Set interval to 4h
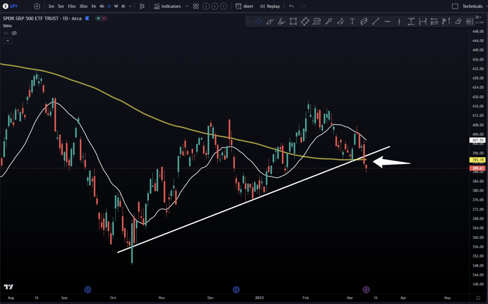488x304 pixels. pyautogui.click(x=102, y=6)
